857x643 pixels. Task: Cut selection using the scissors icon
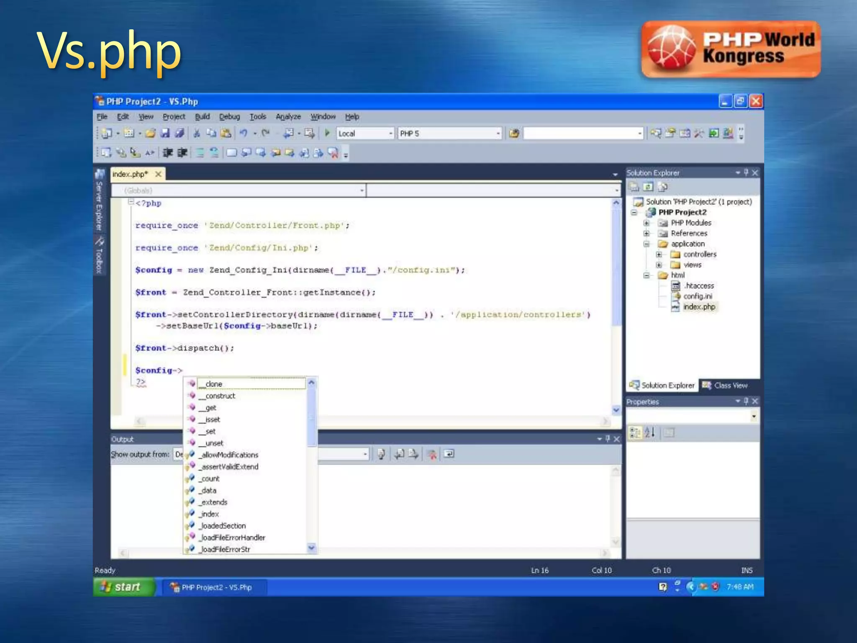coord(197,133)
